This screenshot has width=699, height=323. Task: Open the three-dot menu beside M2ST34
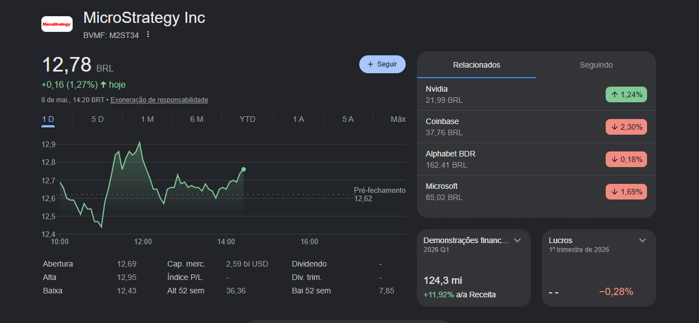click(148, 35)
